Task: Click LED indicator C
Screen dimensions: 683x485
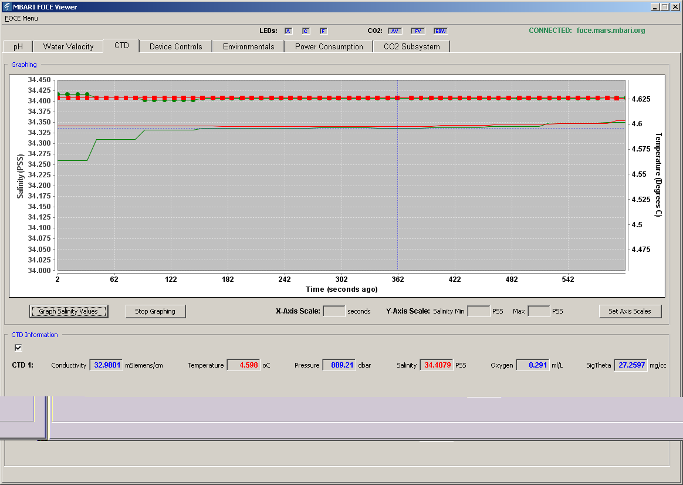Action: click(306, 31)
